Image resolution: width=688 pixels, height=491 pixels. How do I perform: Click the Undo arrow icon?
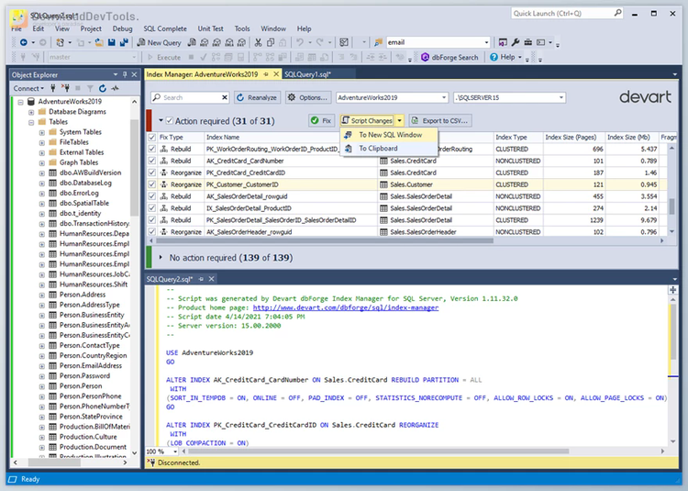pos(299,42)
